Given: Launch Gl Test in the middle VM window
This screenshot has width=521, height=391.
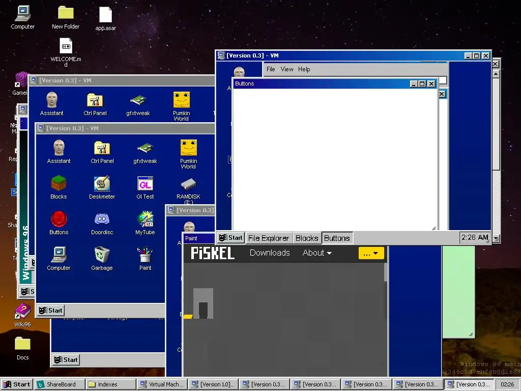Looking at the screenshot, I should click(145, 187).
